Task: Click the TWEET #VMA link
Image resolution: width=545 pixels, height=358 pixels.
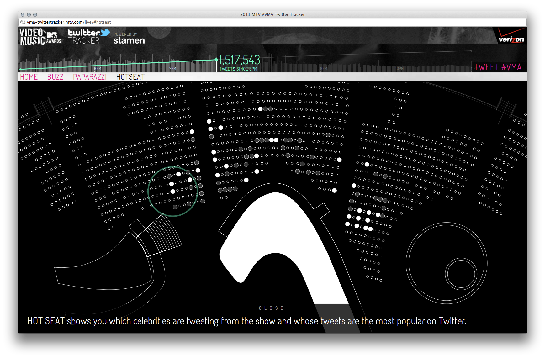Action: coord(497,67)
